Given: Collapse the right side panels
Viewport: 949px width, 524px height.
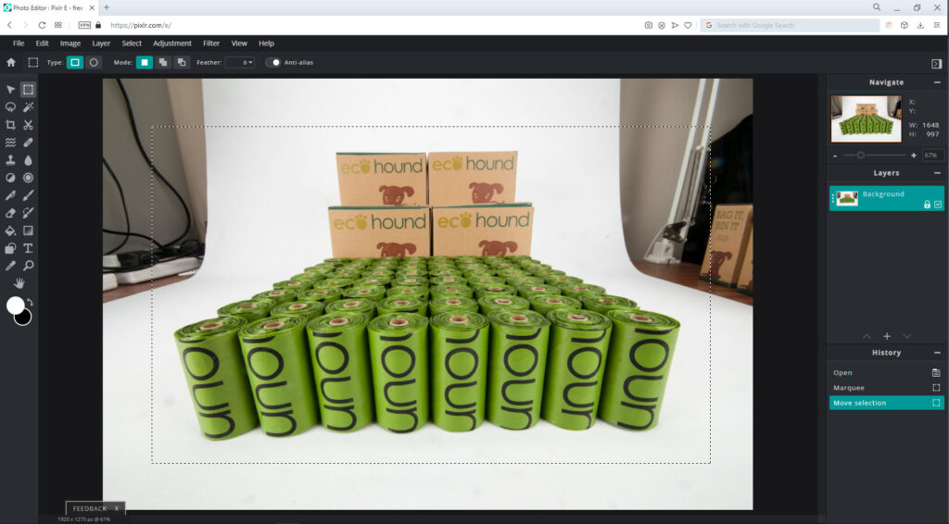Looking at the screenshot, I should [936, 64].
